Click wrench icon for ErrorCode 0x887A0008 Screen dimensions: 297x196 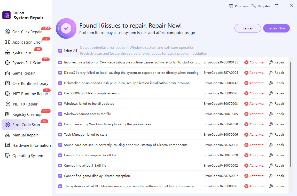pyautogui.click(x=271, y=145)
